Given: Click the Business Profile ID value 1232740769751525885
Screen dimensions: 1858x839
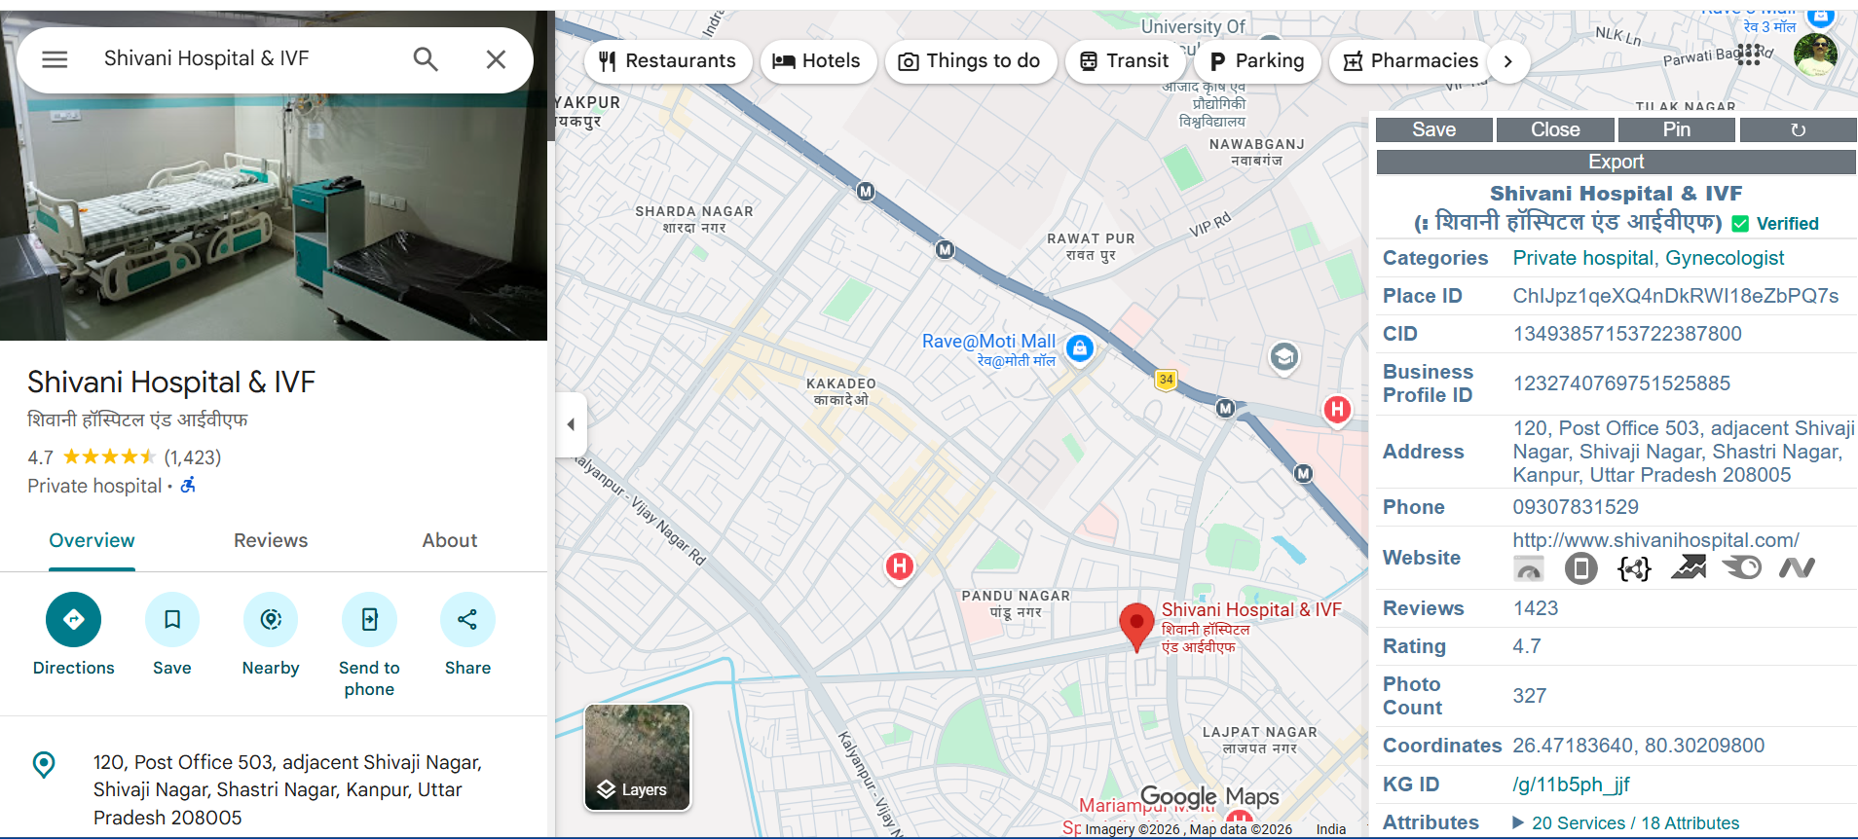Looking at the screenshot, I should point(1621,383).
